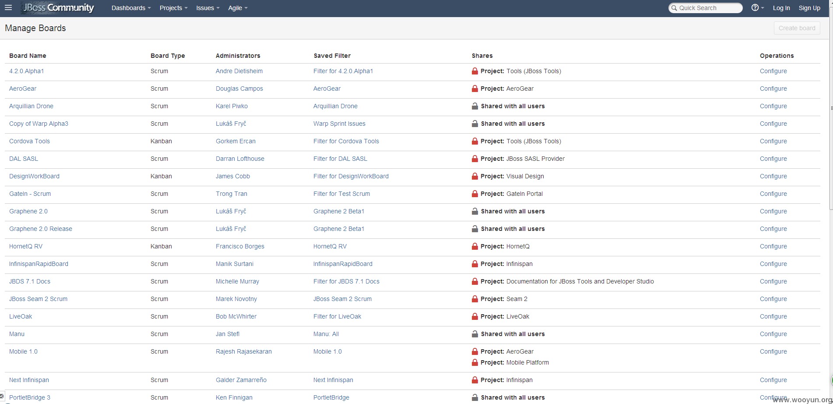Focus the Quick Search input field
The image size is (833, 404).
coord(705,8)
